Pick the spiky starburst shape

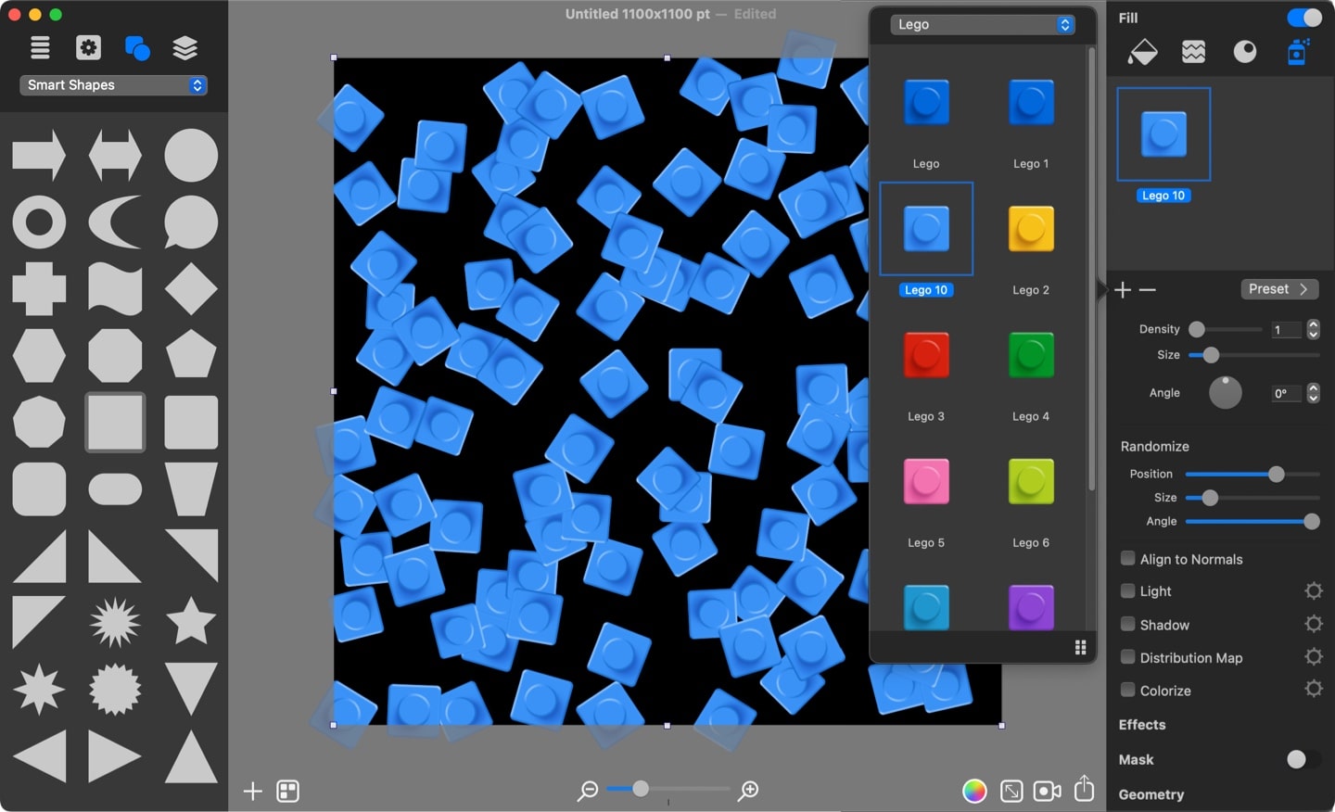pos(115,621)
